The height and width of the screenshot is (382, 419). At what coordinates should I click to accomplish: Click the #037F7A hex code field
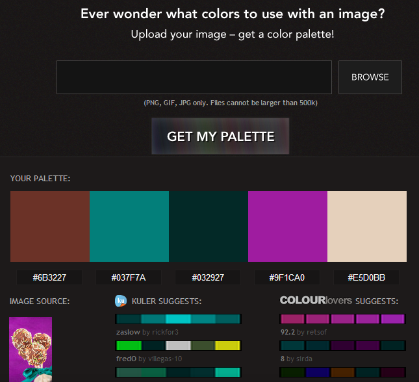(129, 277)
